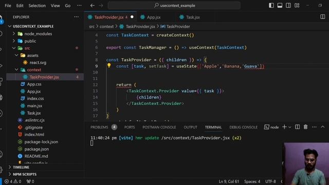Open Explorer views and more actions
329x185 pixels.
tap(77, 17)
